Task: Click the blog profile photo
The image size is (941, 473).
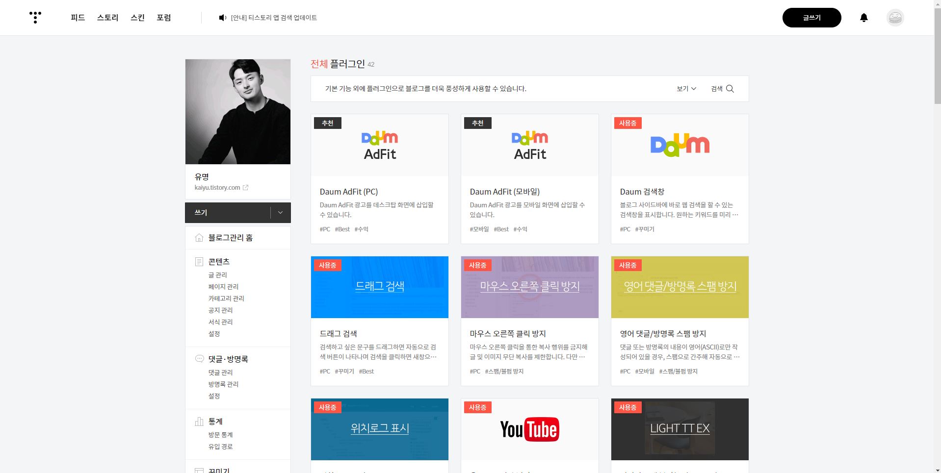Action: tap(238, 112)
